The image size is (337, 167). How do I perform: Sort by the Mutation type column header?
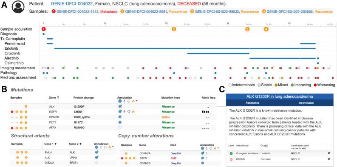171,97
